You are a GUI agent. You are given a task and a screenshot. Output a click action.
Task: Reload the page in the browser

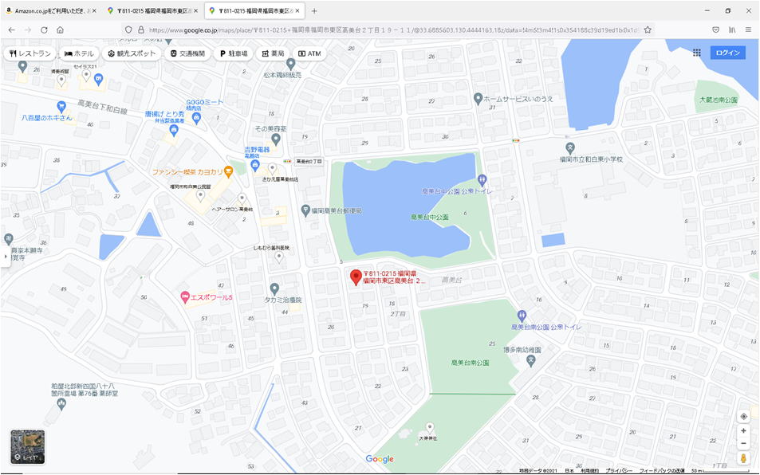point(44,29)
